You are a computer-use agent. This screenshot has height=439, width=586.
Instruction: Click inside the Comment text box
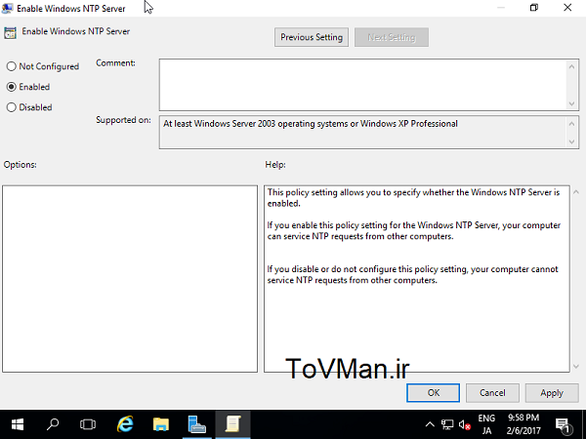[x=361, y=85]
